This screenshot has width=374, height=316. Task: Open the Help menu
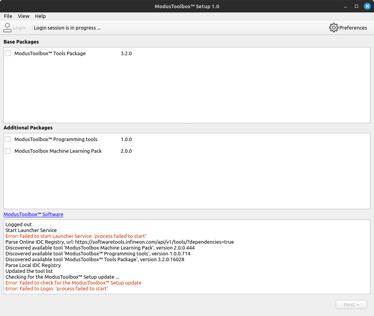[x=40, y=16]
